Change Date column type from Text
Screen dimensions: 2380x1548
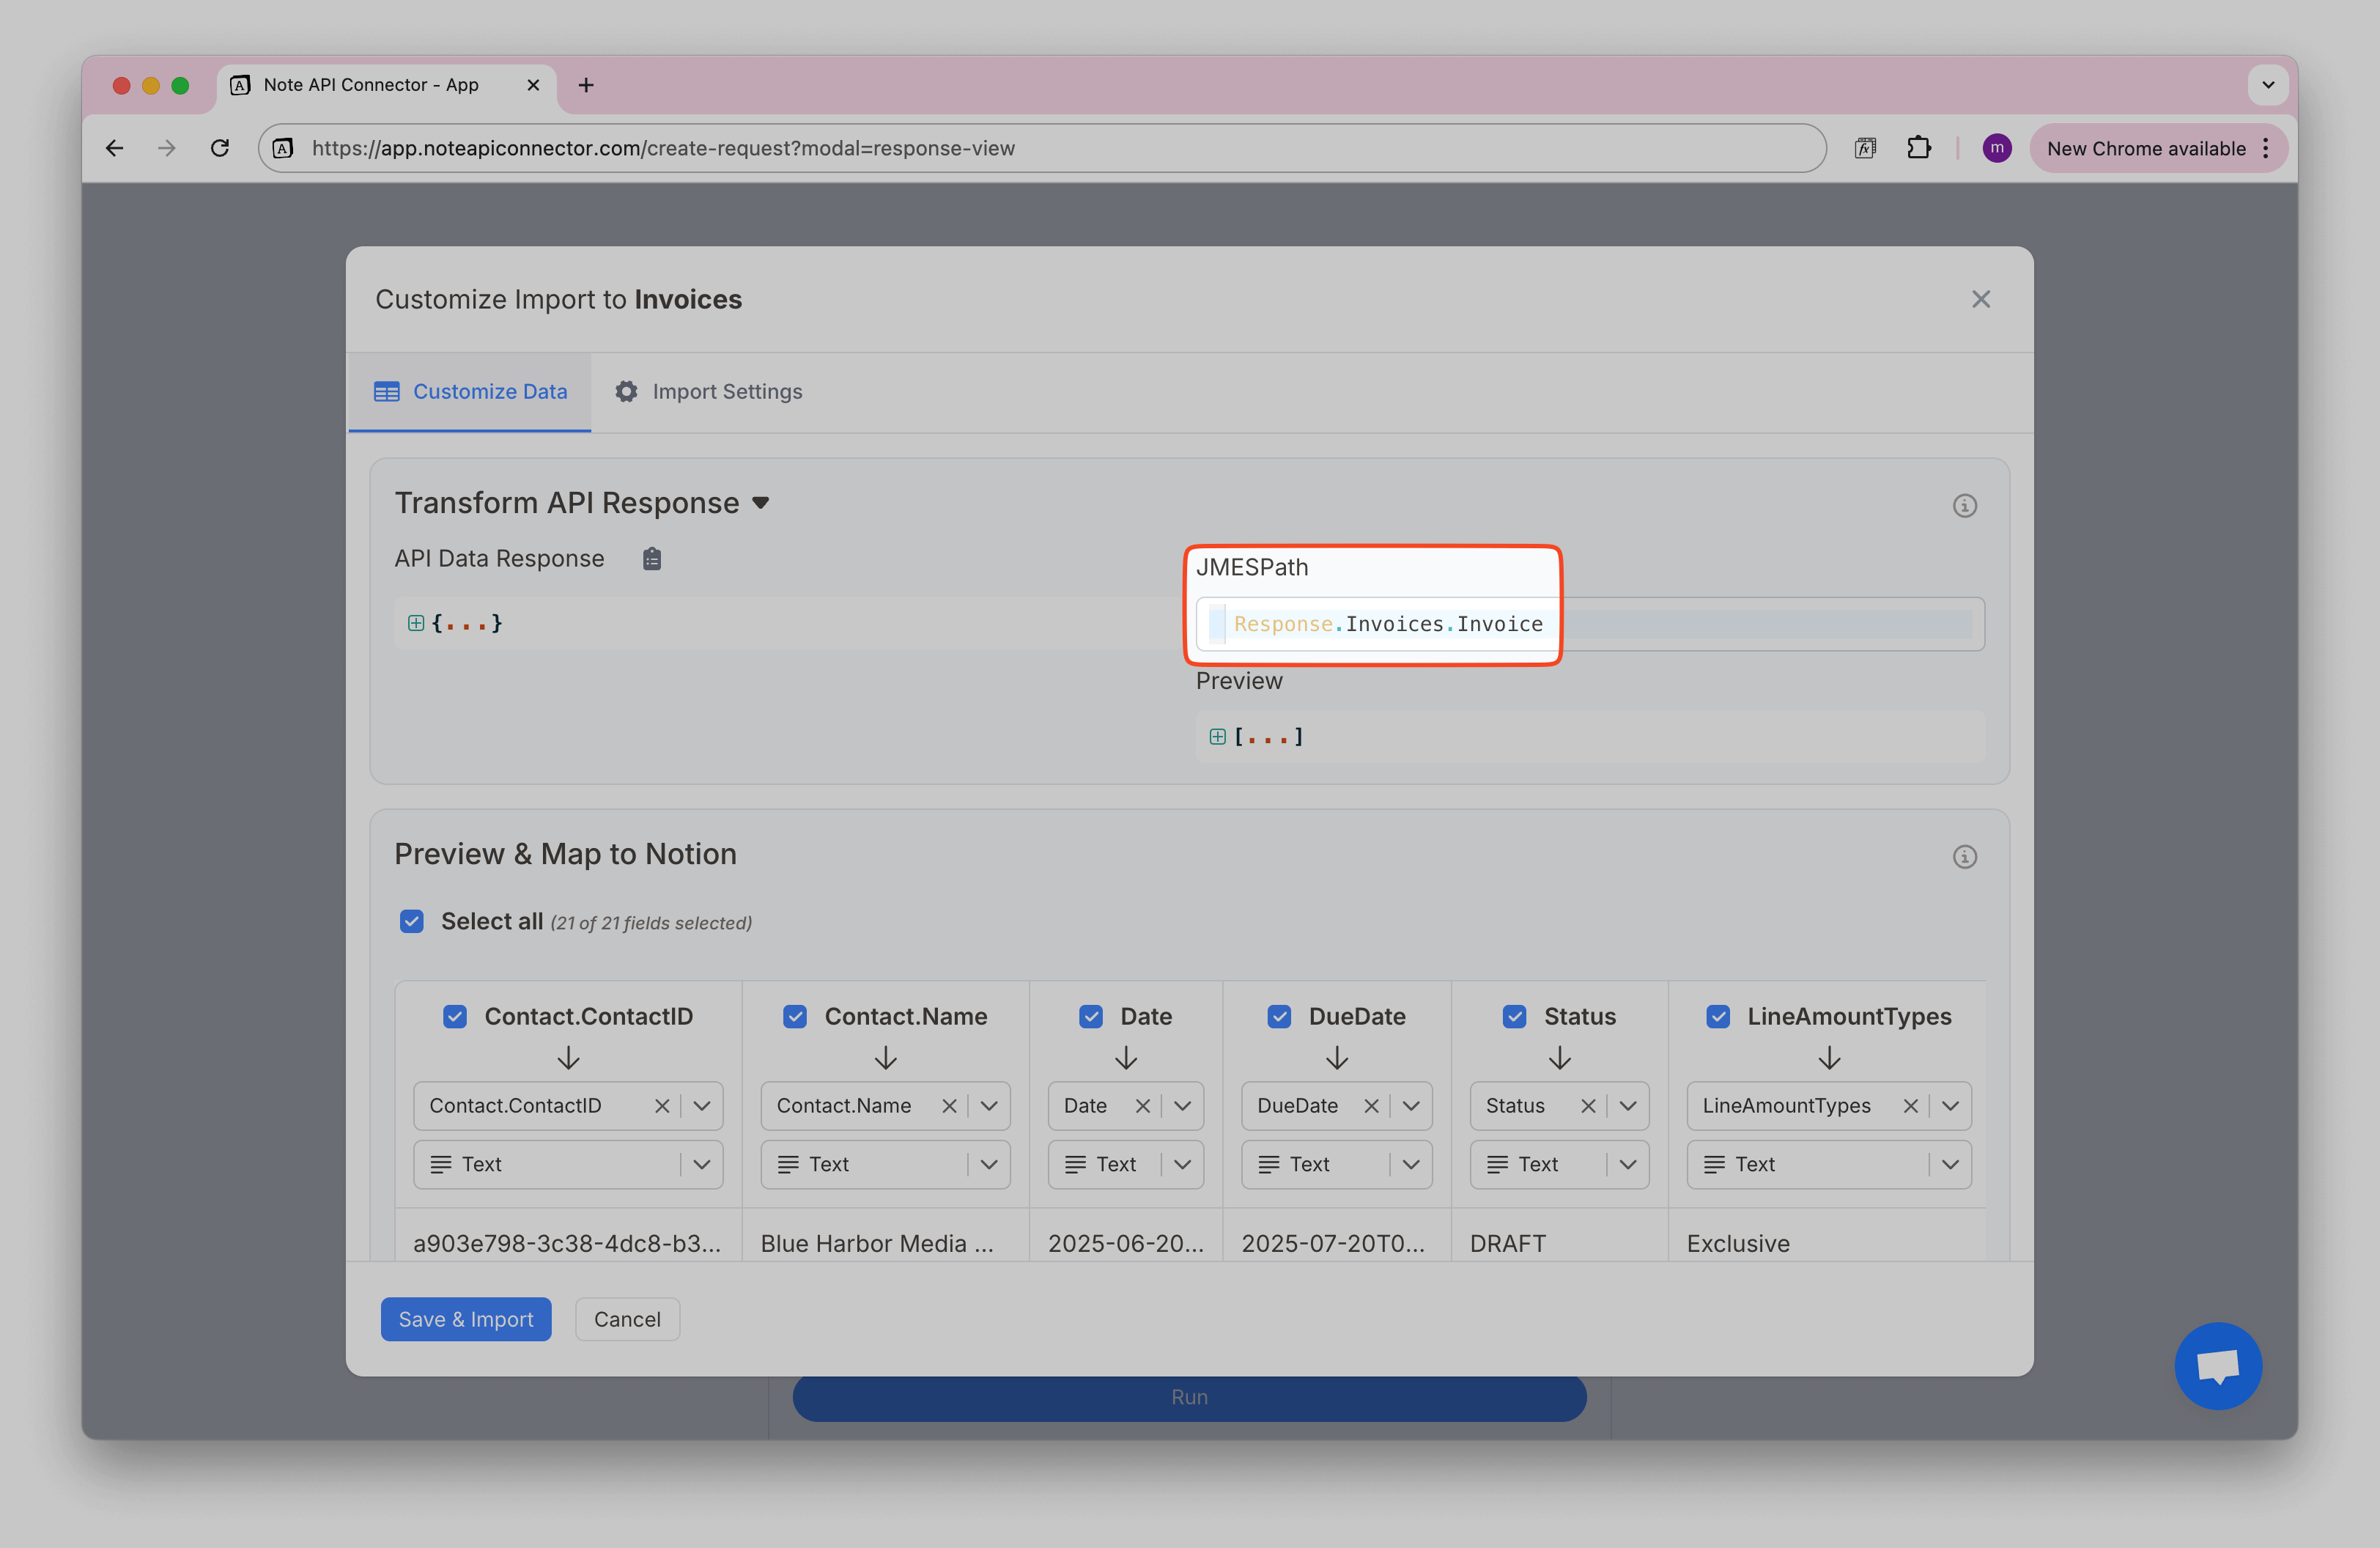click(1125, 1165)
